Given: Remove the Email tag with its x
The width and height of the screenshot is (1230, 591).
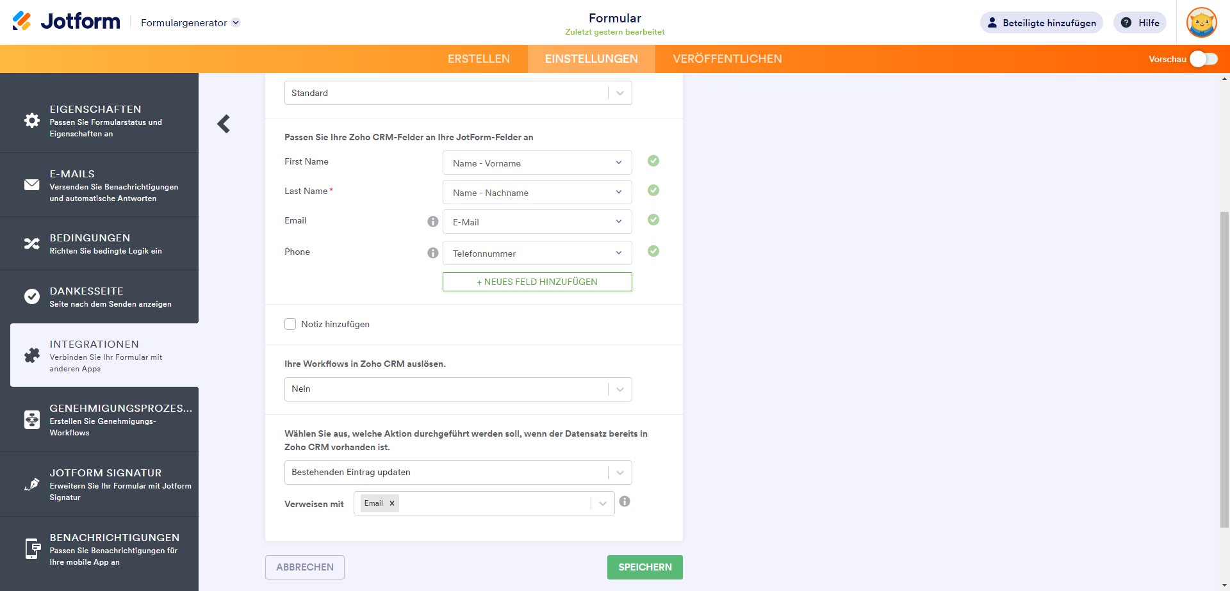Looking at the screenshot, I should pos(392,503).
